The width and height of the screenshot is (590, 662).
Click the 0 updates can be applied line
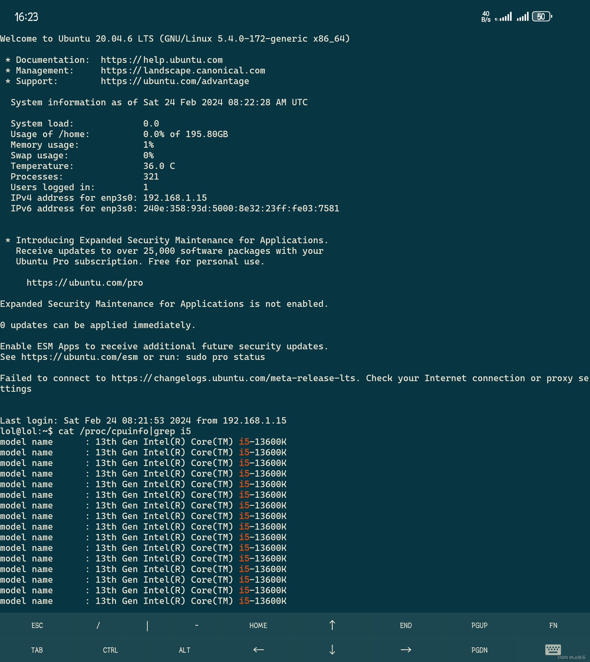tap(98, 325)
